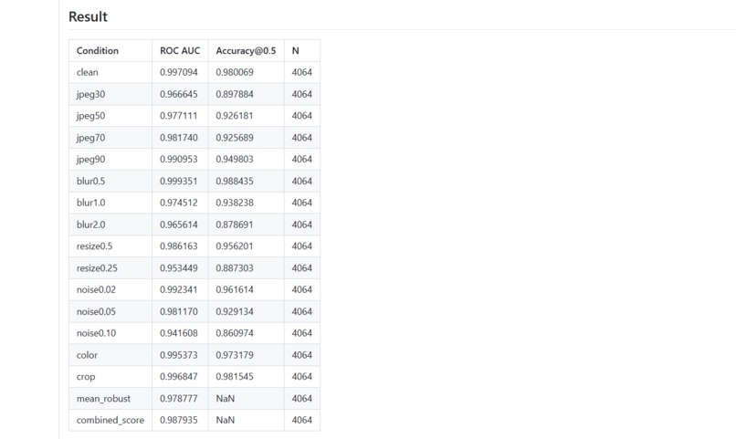Viewport: 736px width, 439px height.
Task: Select ROC AUC value 0.997094
Action: (x=178, y=72)
